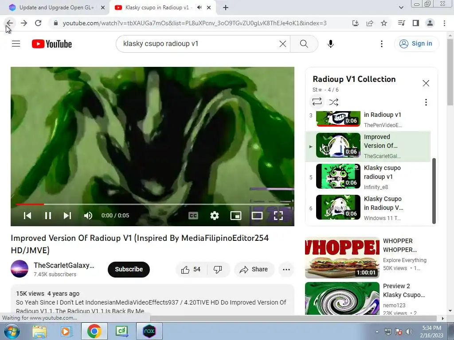Open the tab search dropdown chevron
Viewport: 454px width, 340px height.
401,8
